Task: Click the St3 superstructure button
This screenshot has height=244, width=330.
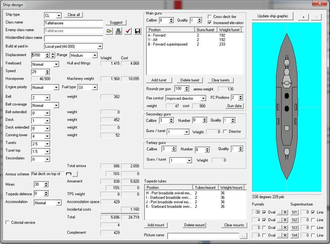Action: tap(294, 228)
